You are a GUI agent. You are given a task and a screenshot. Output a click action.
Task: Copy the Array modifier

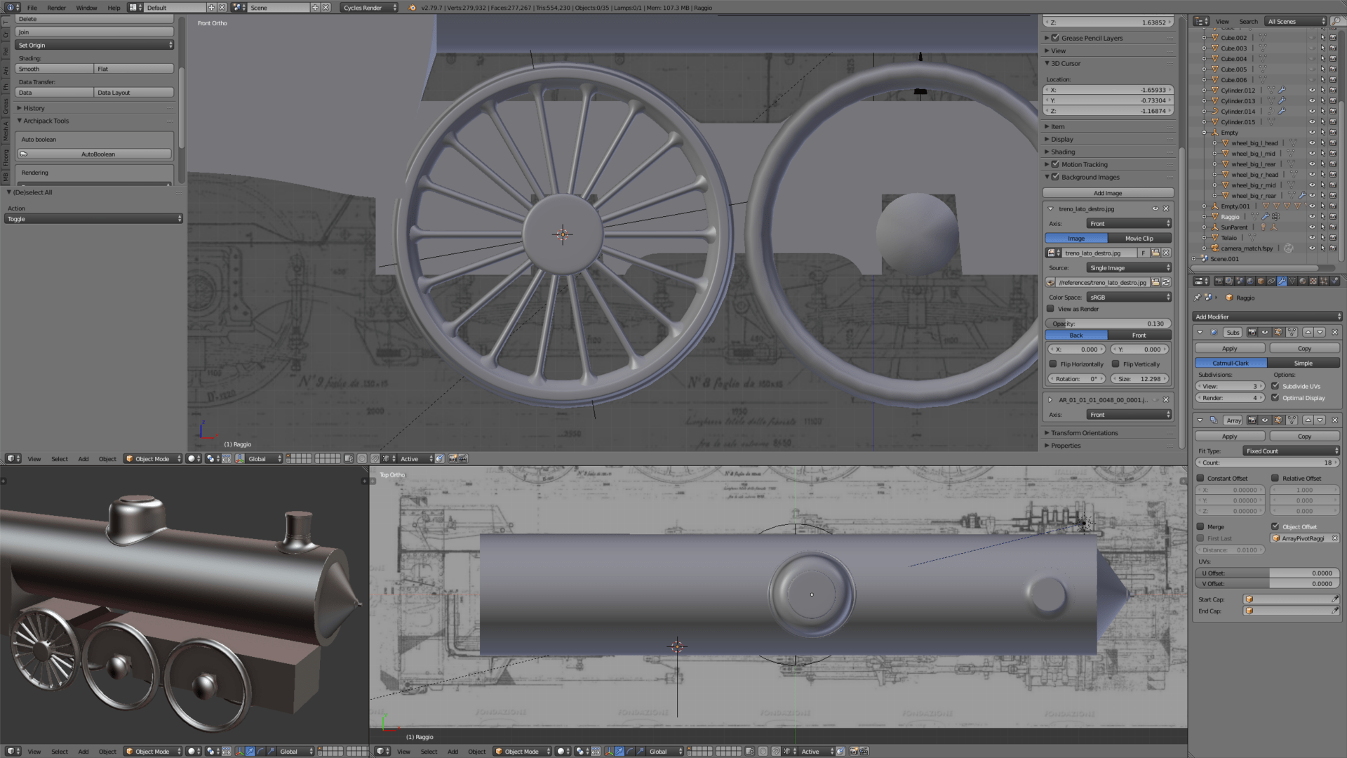tap(1304, 436)
